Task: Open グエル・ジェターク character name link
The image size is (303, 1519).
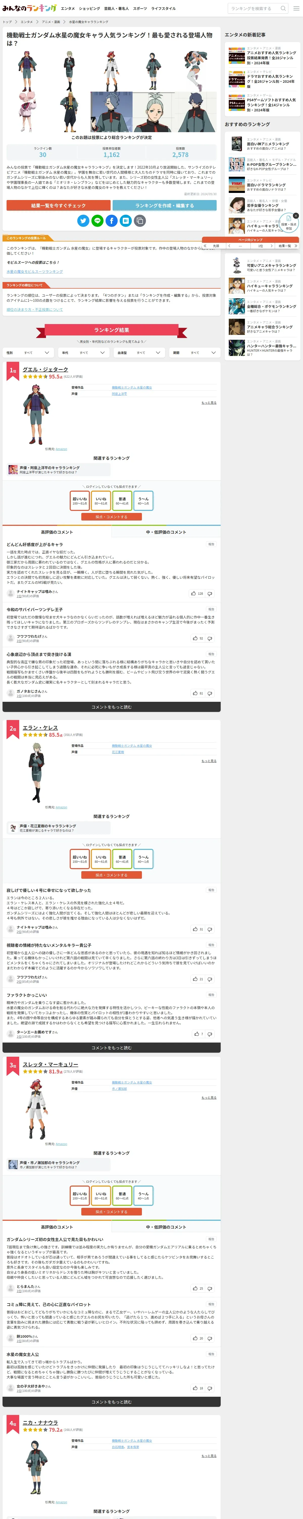Action: pos(45,369)
